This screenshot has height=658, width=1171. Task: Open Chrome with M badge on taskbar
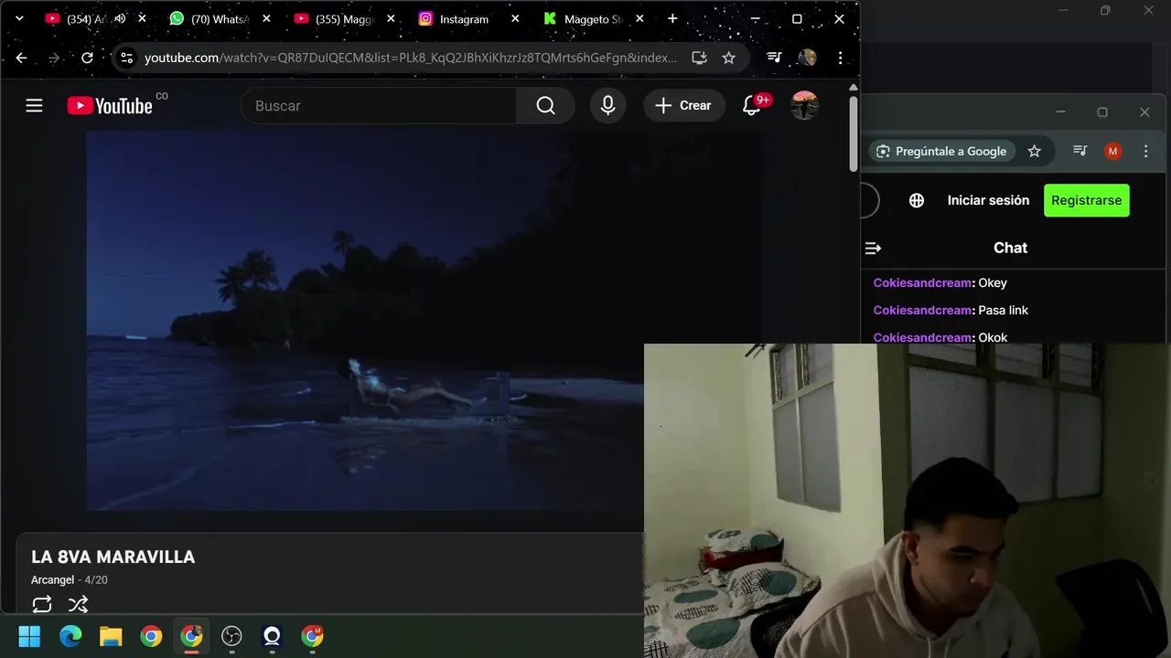[x=312, y=636]
